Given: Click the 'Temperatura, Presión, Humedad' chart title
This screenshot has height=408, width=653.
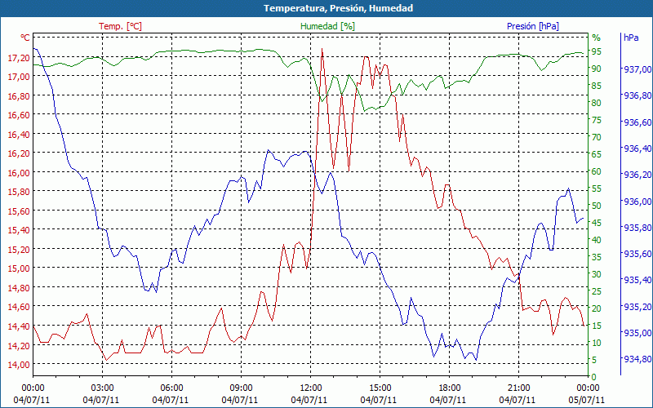Looking at the screenshot, I should coord(338,8).
